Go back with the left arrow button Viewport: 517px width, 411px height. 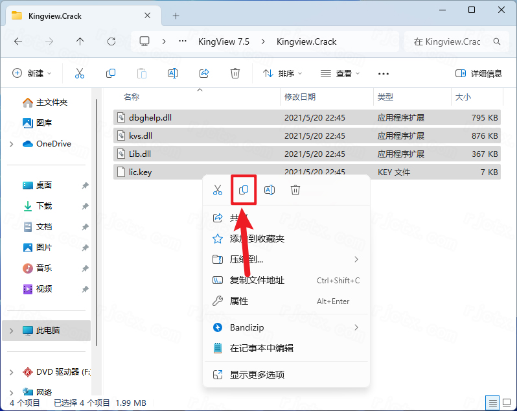pos(18,41)
